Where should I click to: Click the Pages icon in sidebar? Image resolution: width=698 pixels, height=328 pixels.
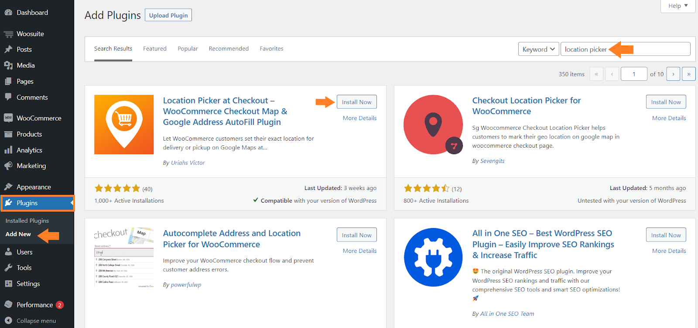pyautogui.click(x=8, y=81)
